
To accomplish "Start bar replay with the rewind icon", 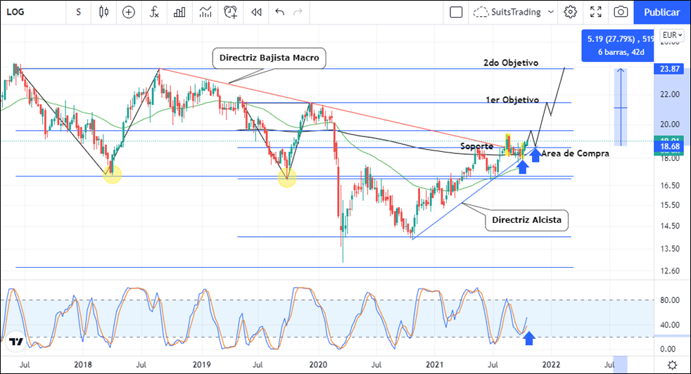I will click(256, 12).
